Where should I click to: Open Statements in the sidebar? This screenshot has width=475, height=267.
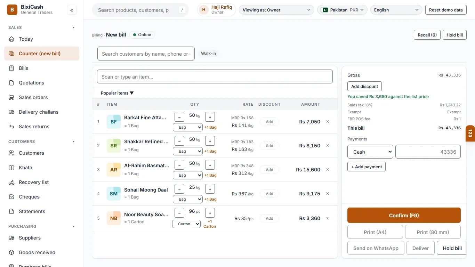[x=42, y=211]
